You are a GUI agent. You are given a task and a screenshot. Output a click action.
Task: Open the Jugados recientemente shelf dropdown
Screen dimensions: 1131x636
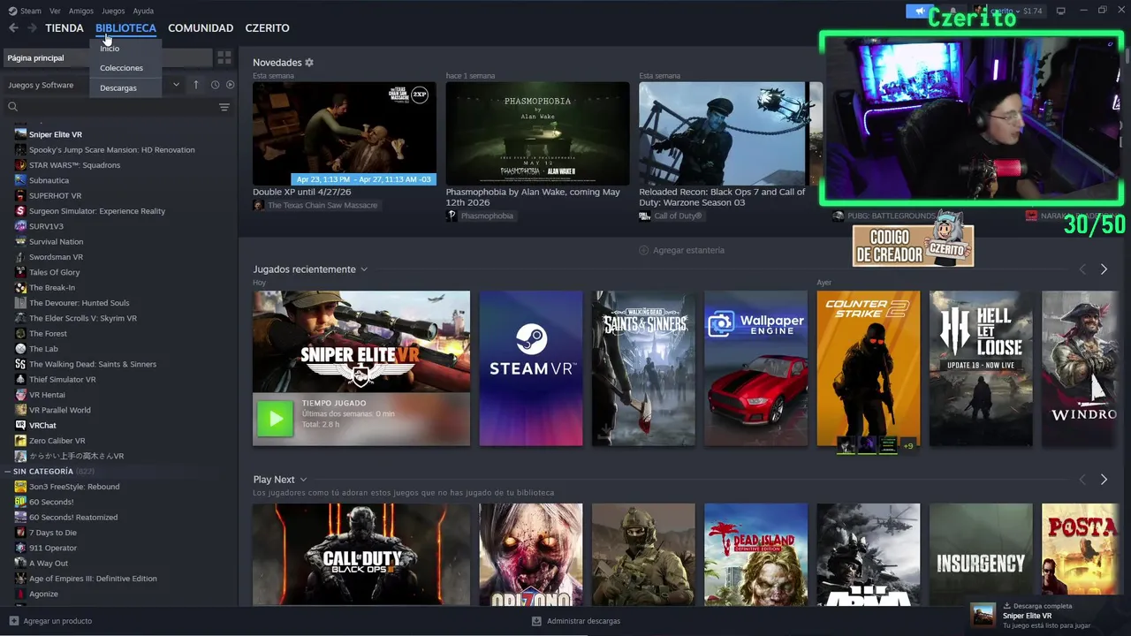click(363, 269)
